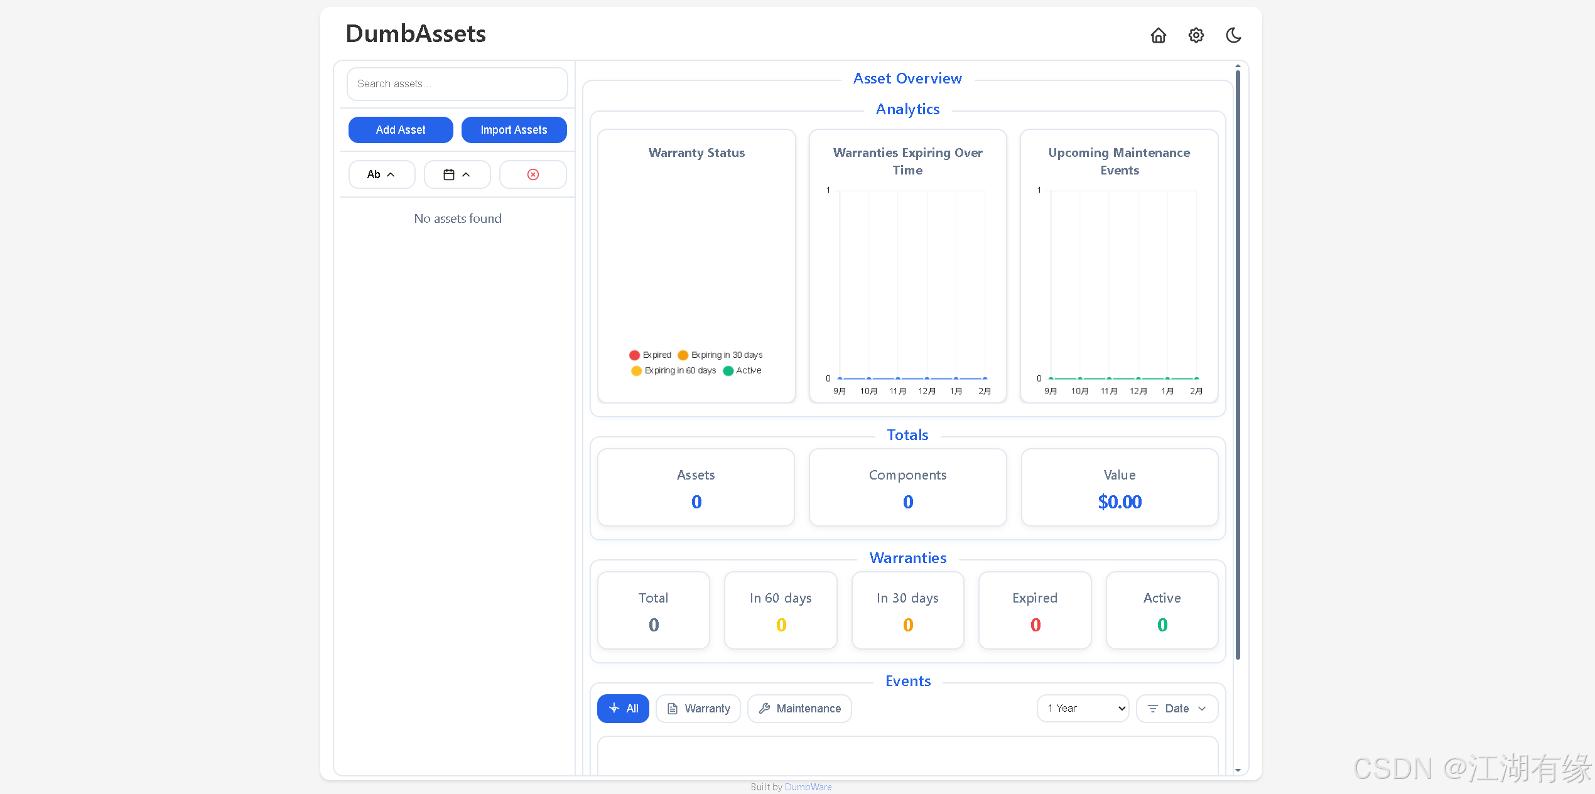Toggle Expired legend in Warranty Status

pyautogui.click(x=651, y=355)
